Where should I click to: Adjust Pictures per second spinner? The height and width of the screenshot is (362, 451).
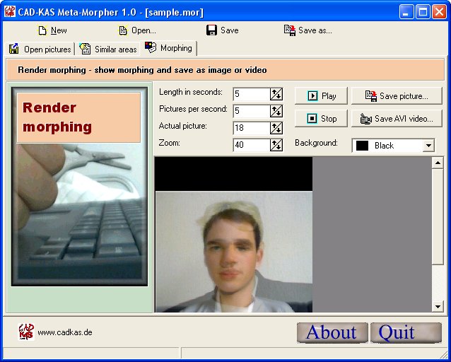pos(276,111)
